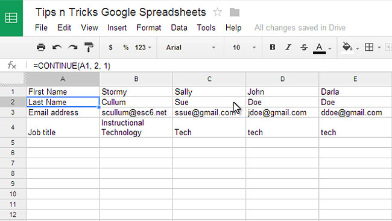Screen dimensions: 392x221
Task: Open the Arial font dropdown
Action: click(x=191, y=47)
